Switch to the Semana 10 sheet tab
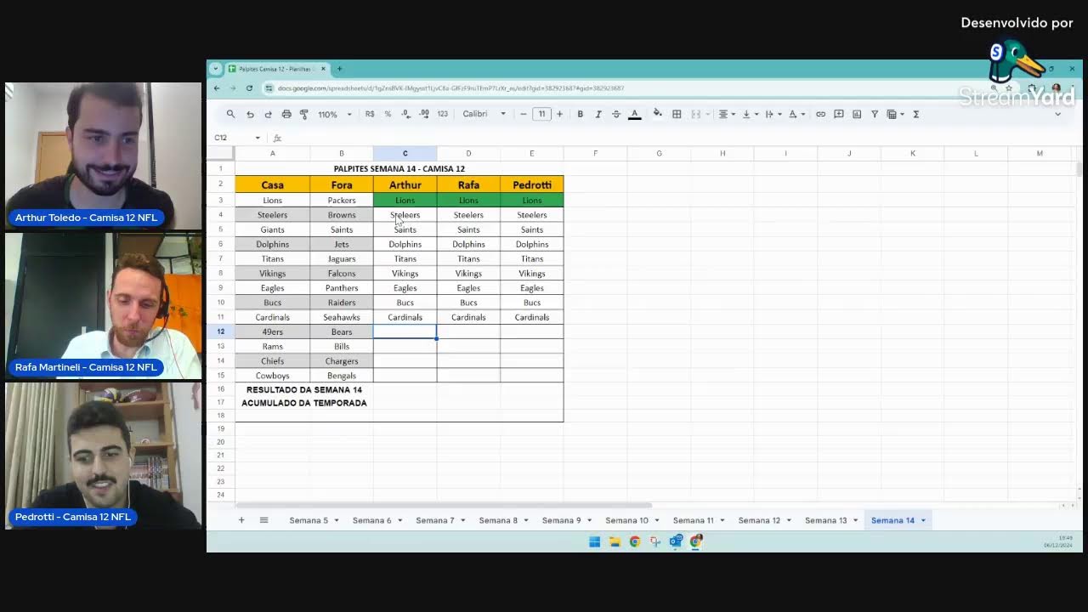The width and height of the screenshot is (1088, 612). tap(626, 520)
